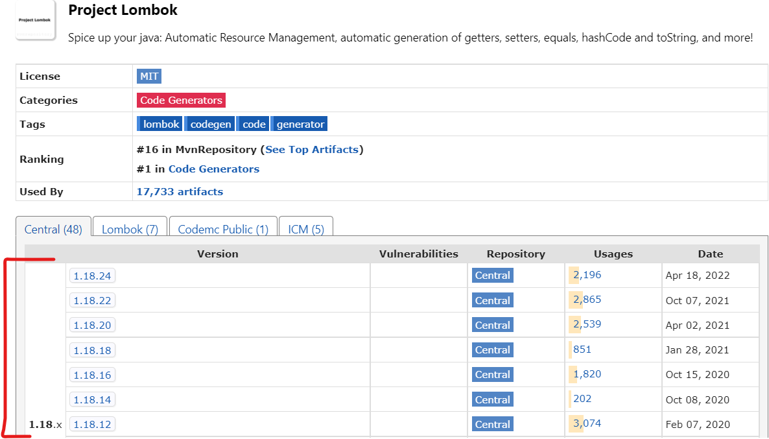Screen dimensions: 769x439
Task: Open version 1.18.14
Action: pyautogui.click(x=92, y=399)
